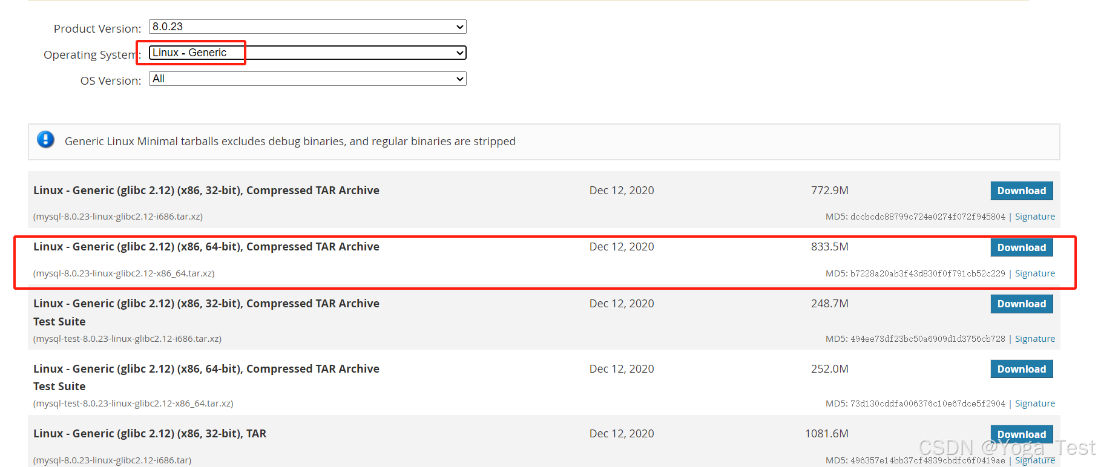Download the 252.0M 64-bit Test Suite
This screenshot has width=1098, height=467.
click(x=1021, y=369)
